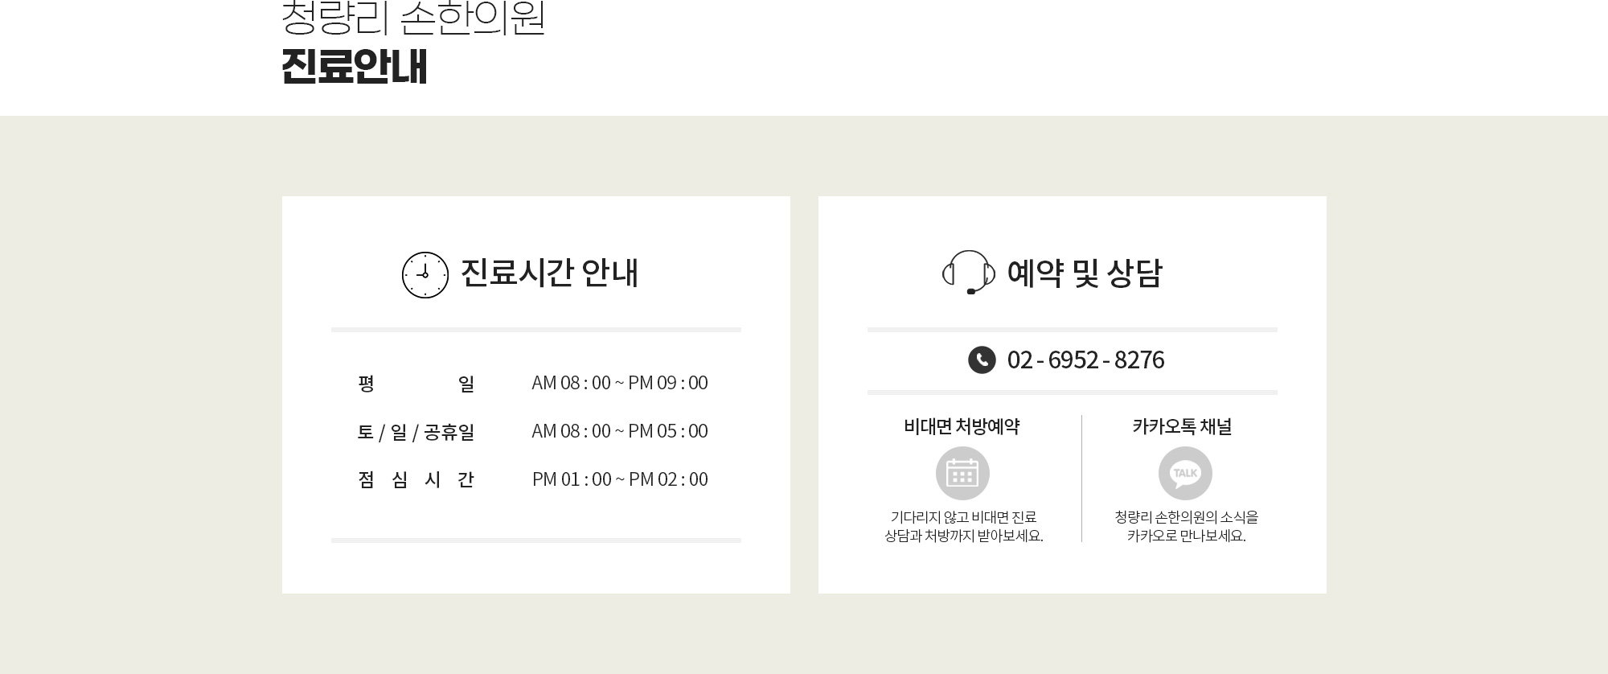Select the 카카오톡 채널 heading
This screenshot has width=1608, height=674.
[1182, 426]
